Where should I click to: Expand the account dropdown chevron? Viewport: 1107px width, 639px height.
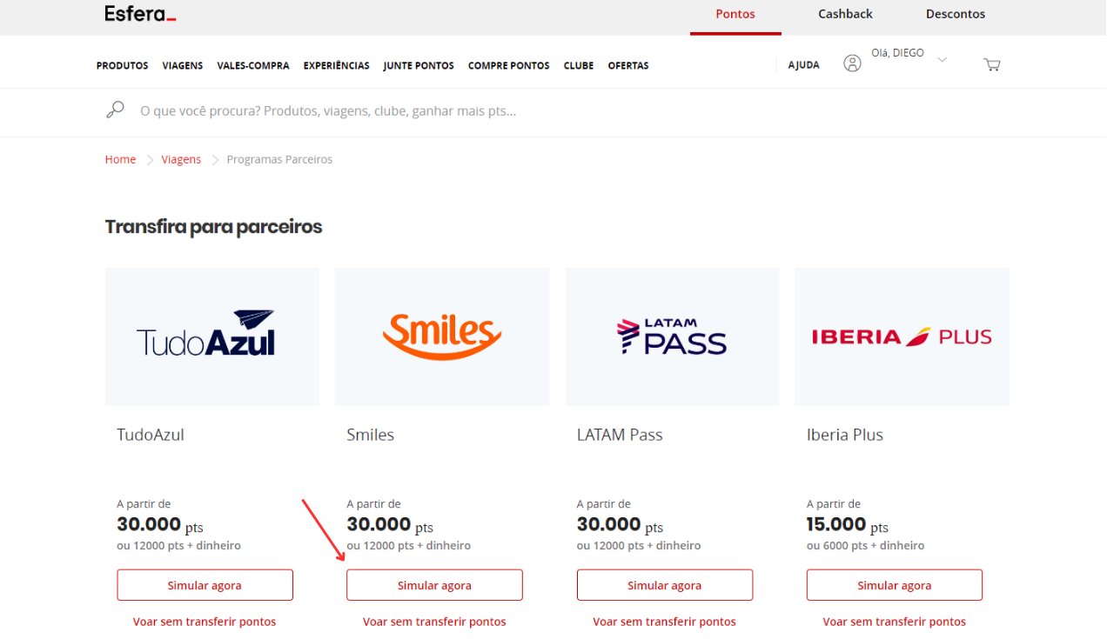[942, 60]
